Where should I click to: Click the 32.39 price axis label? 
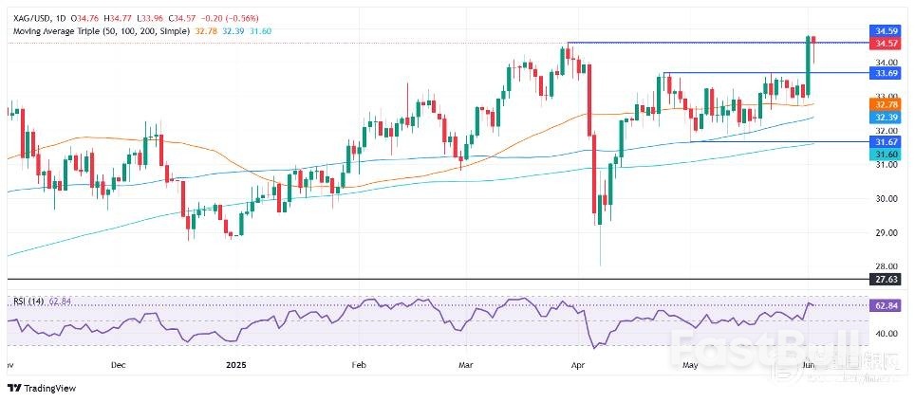click(887, 116)
